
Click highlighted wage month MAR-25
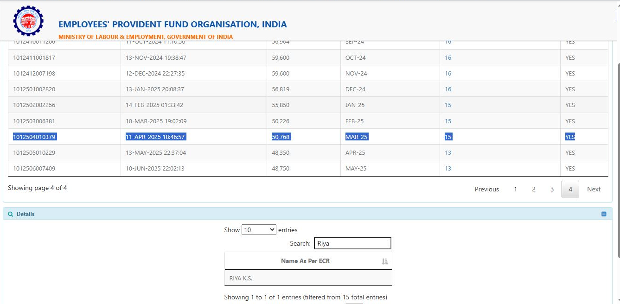coord(357,137)
